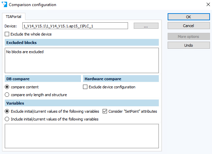Select Exclude initial/current values of variables
The height and width of the screenshot is (154, 212).
(x=7, y=111)
